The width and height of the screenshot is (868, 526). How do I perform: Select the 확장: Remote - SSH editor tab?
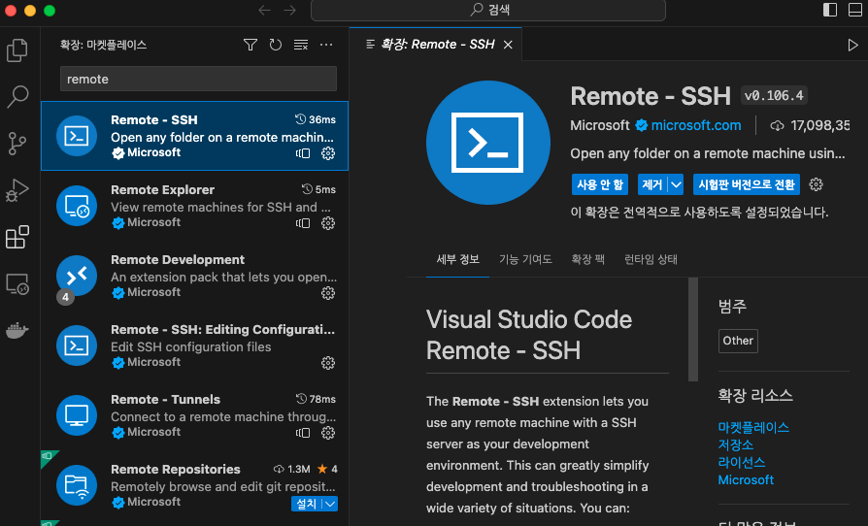coord(436,45)
